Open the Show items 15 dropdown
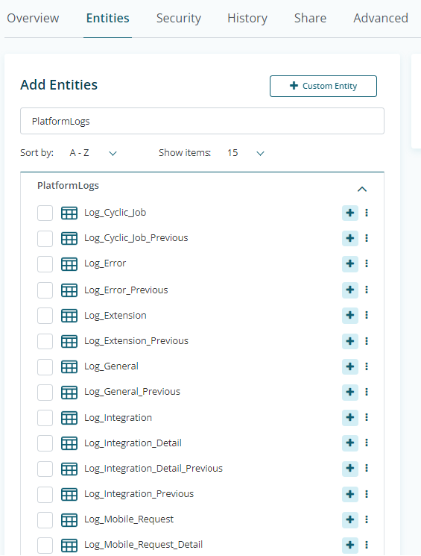This screenshot has width=421, height=556. click(246, 153)
